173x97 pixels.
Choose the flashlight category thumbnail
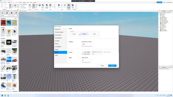tap(14, 23)
